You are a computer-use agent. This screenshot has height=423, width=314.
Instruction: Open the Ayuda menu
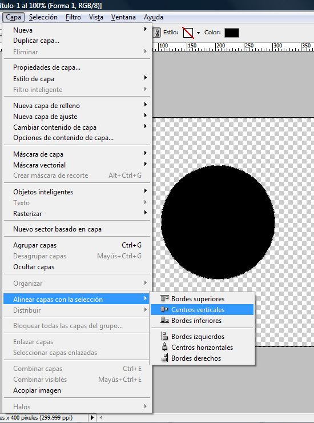(x=154, y=17)
